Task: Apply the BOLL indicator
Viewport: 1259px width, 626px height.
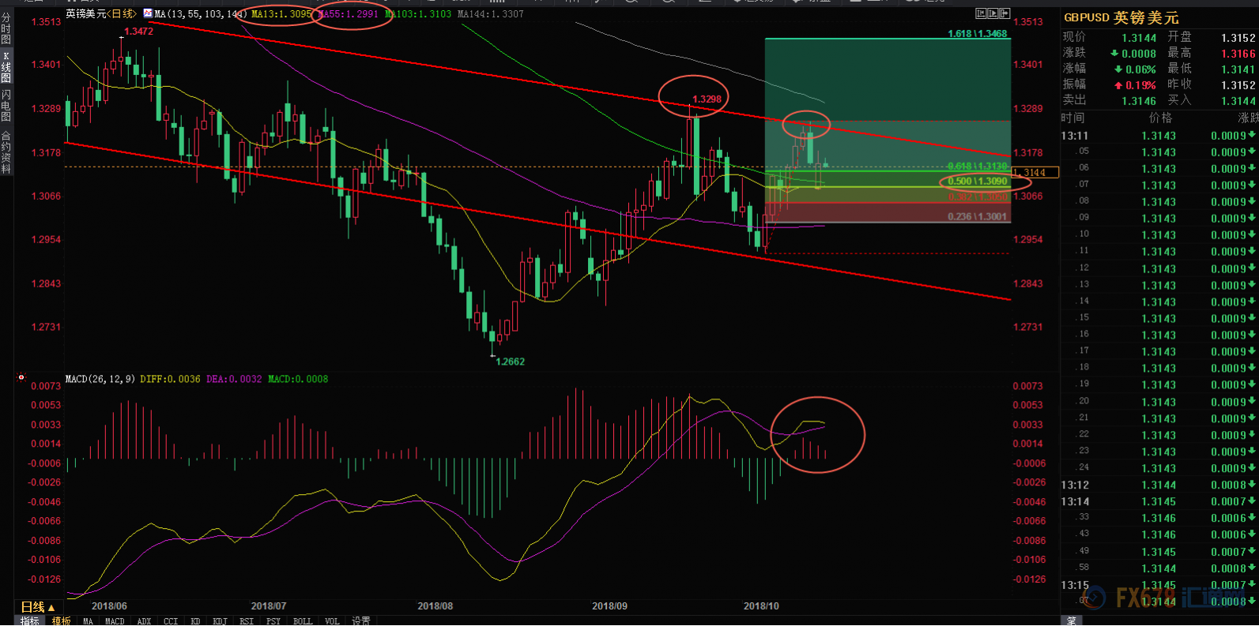Action: click(x=303, y=620)
